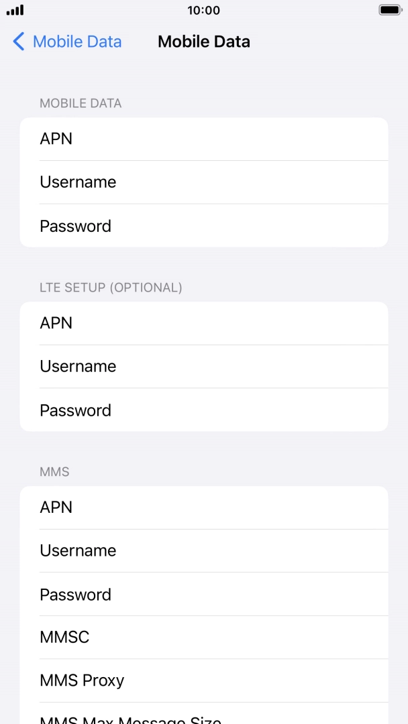Tap the MMS Max Message Size row
Screen dimensions: 408x724
(204, 717)
